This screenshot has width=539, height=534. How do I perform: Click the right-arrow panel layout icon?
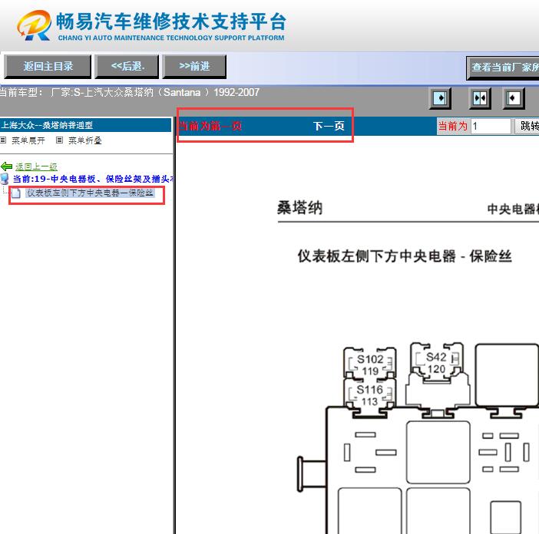(441, 98)
